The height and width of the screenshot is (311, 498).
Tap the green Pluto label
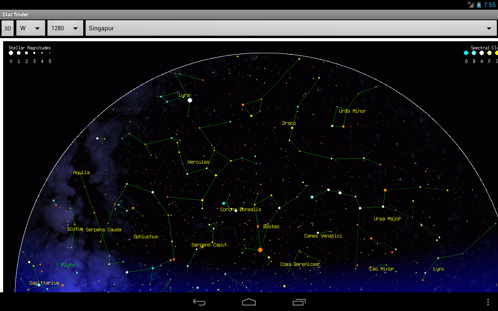(x=68, y=265)
